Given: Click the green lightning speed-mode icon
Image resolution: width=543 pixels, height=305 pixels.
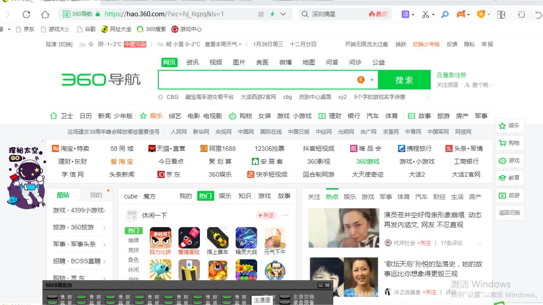Looking at the screenshot, I should click(x=272, y=14).
